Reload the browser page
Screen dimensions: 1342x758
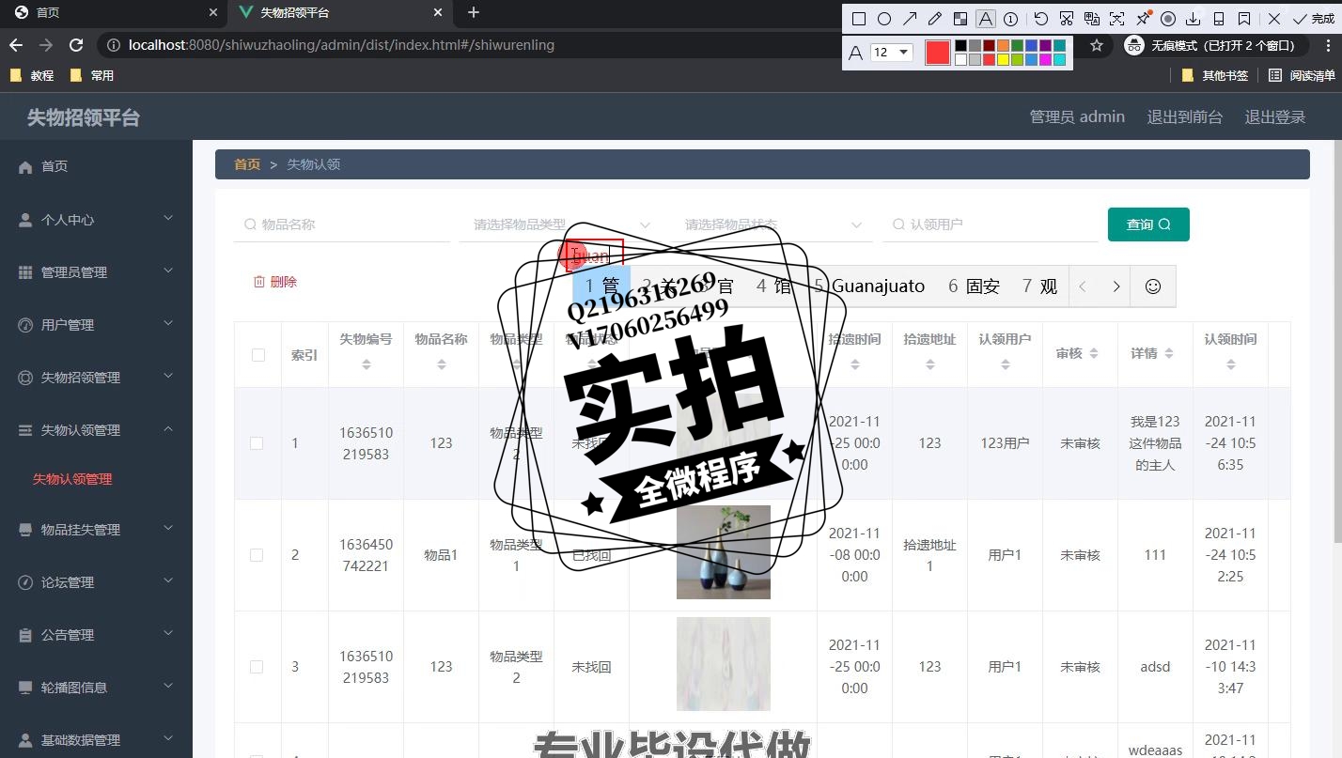point(77,45)
